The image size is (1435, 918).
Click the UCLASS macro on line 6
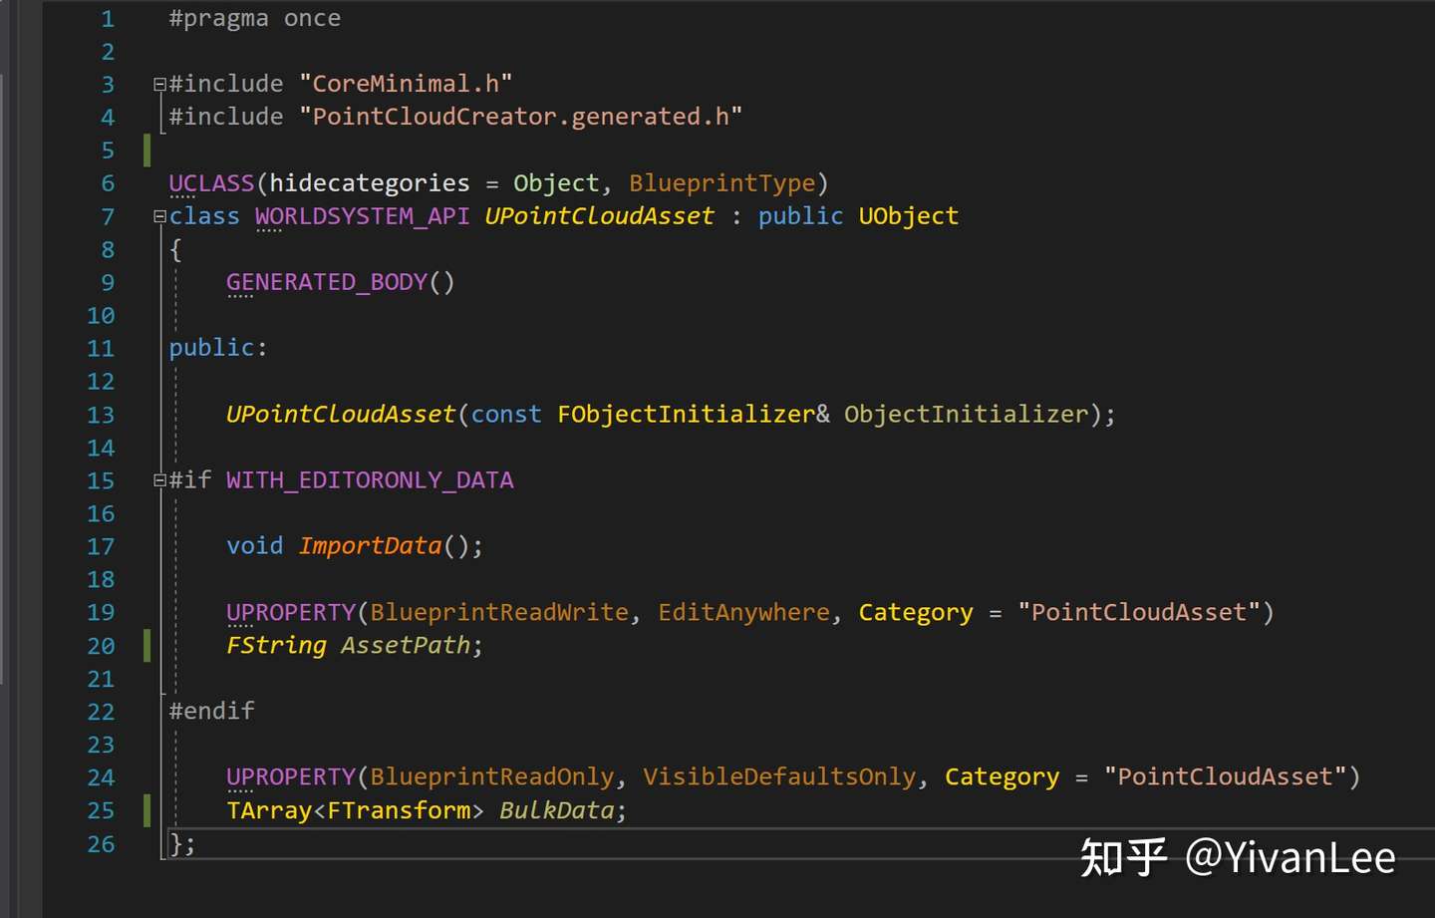coord(211,183)
